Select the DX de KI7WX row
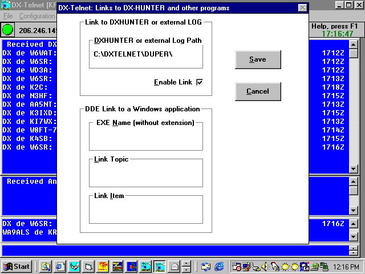The image size is (365, 274). [30, 122]
